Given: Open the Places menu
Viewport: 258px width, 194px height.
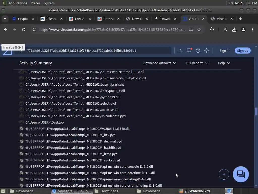Looking at the screenshot, I should (35, 3).
